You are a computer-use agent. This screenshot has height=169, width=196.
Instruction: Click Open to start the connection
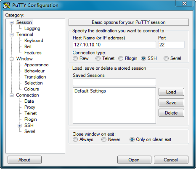click(x=134, y=160)
